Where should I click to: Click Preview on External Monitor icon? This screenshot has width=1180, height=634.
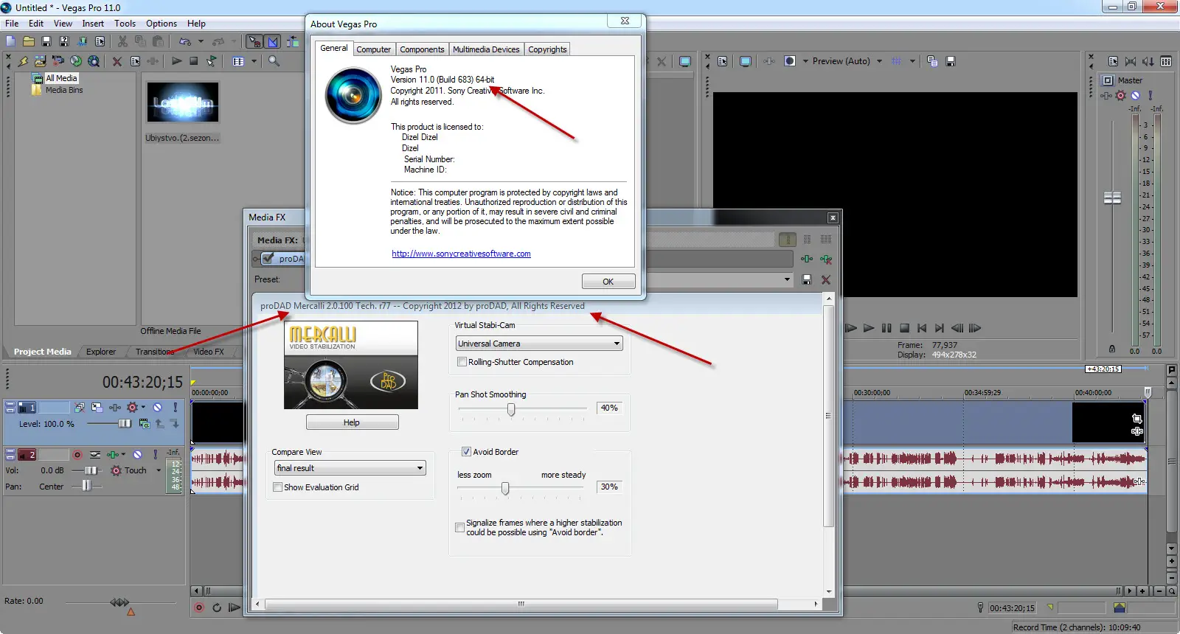[746, 61]
